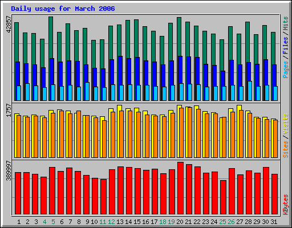The height and width of the screenshot is (228, 292).
Task: Click day label 11 on the x-axis
Action: [x=103, y=222]
